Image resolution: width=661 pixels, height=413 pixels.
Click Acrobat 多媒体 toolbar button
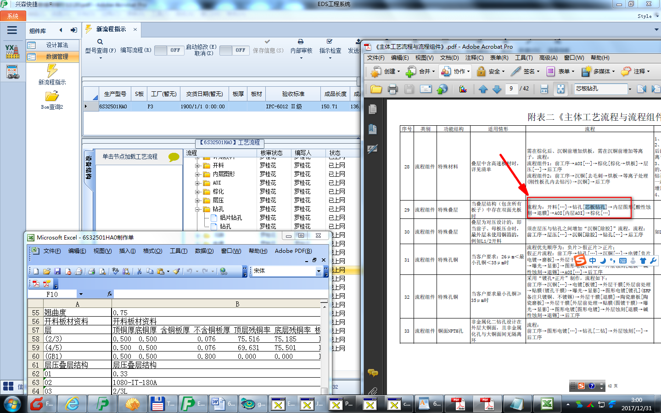(x=598, y=72)
